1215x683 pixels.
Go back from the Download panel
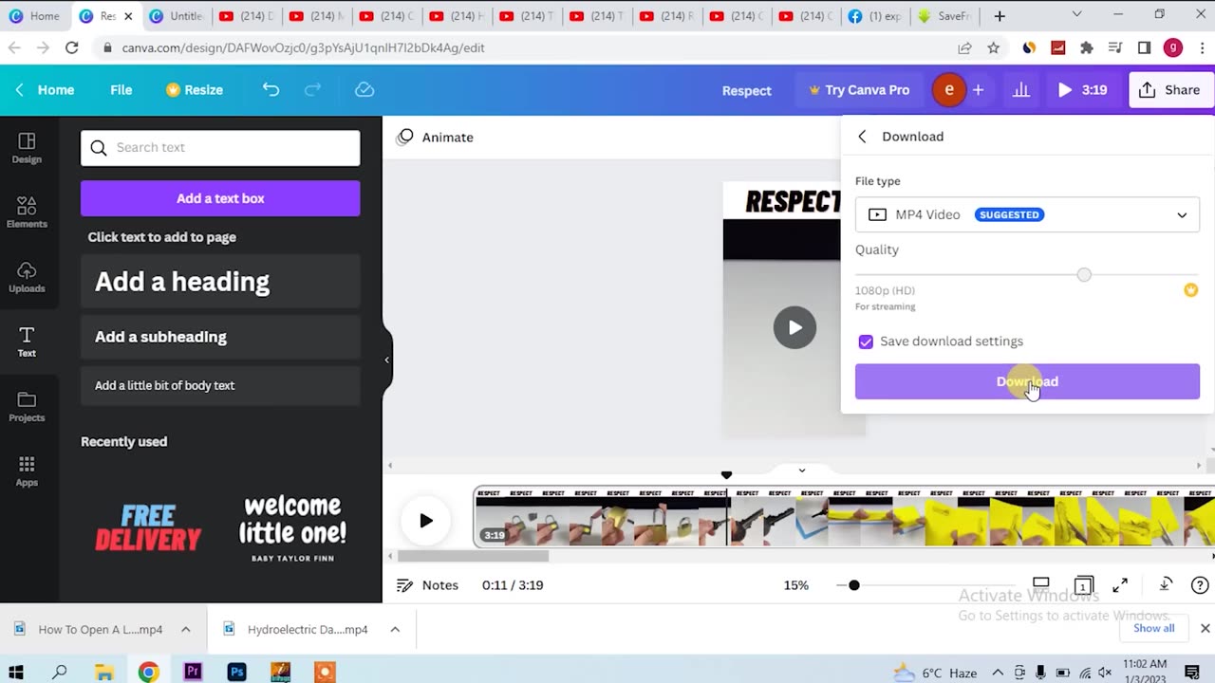coord(862,137)
